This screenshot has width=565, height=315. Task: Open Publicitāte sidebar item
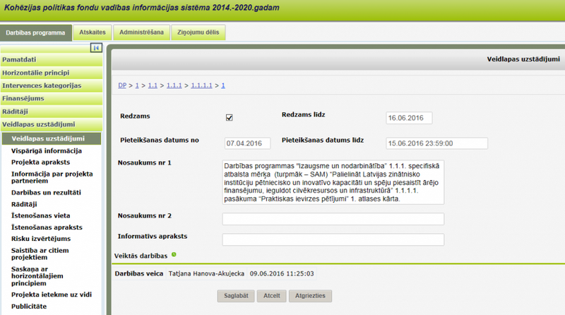tap(29, 307)
